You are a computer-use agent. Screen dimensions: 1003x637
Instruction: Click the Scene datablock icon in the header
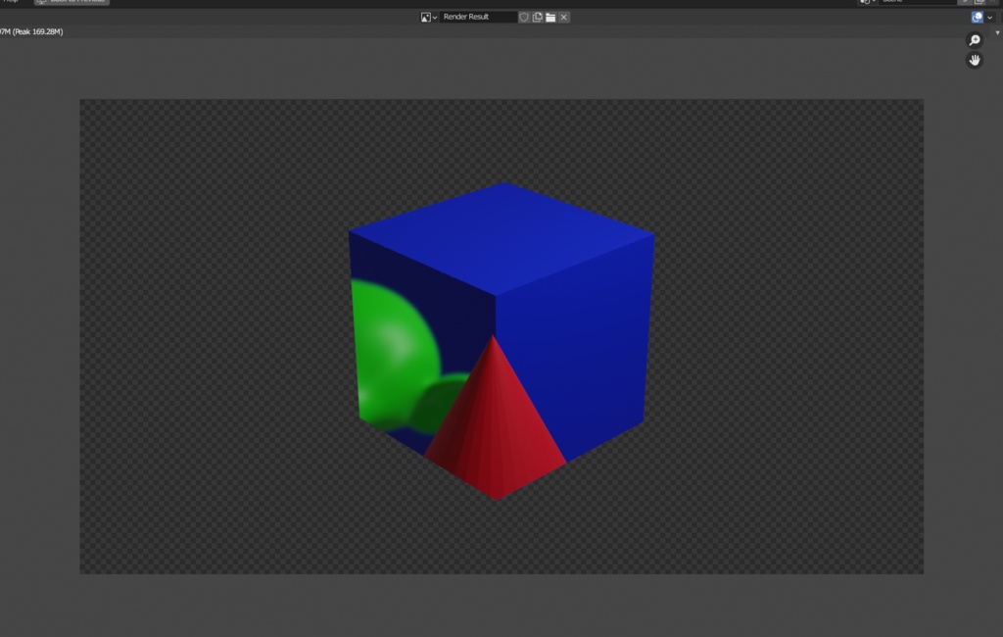[864, 2]
